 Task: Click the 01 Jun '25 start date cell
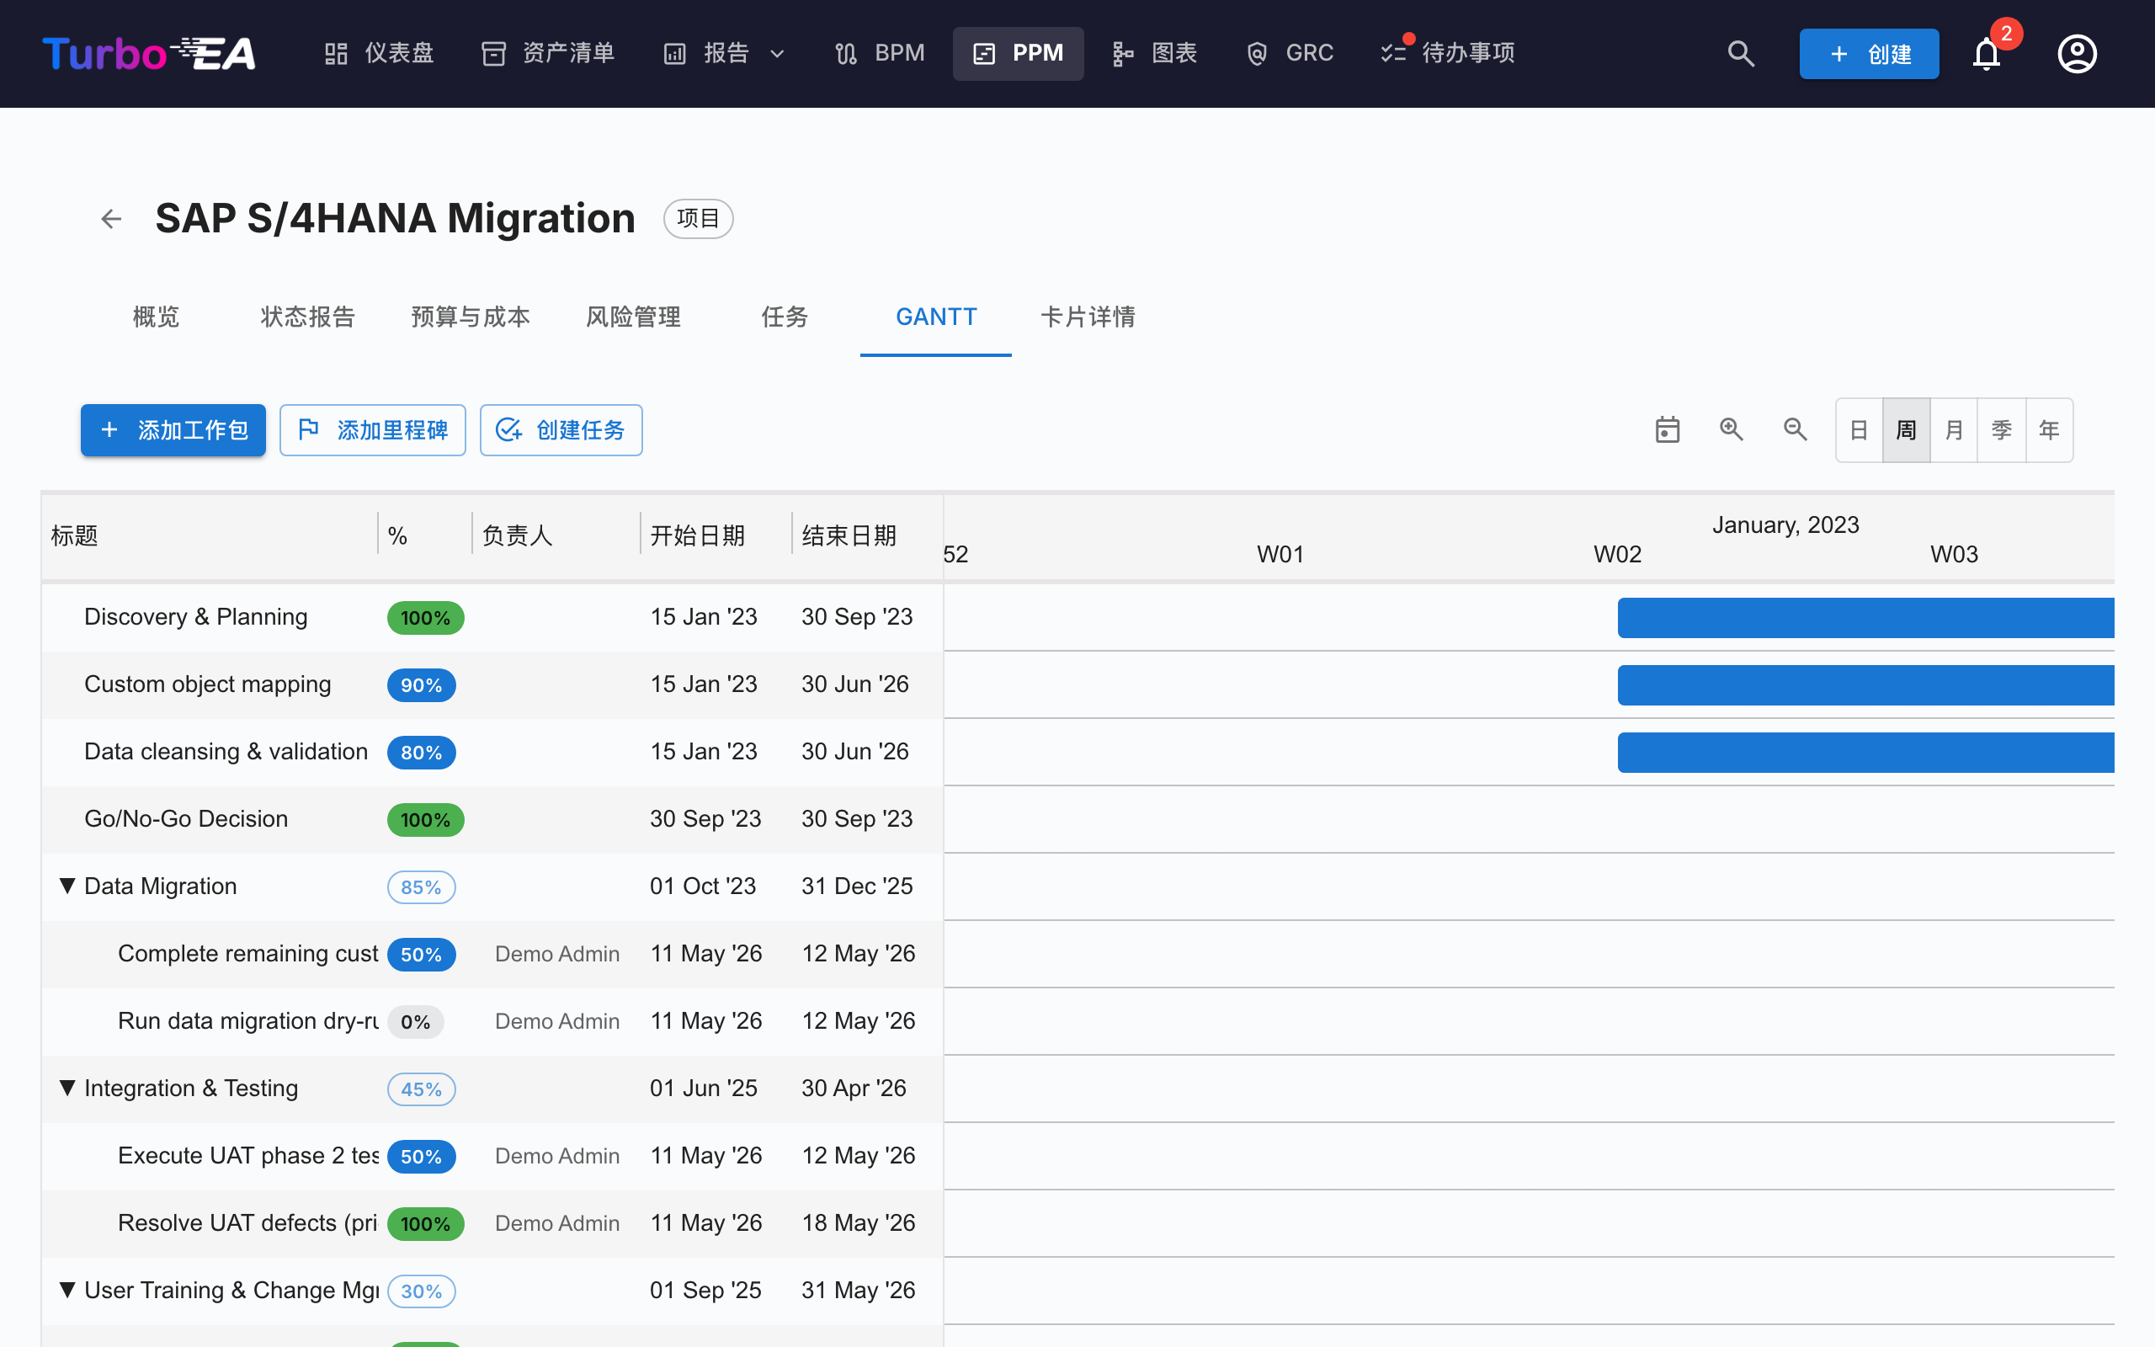pos(704,1089)
